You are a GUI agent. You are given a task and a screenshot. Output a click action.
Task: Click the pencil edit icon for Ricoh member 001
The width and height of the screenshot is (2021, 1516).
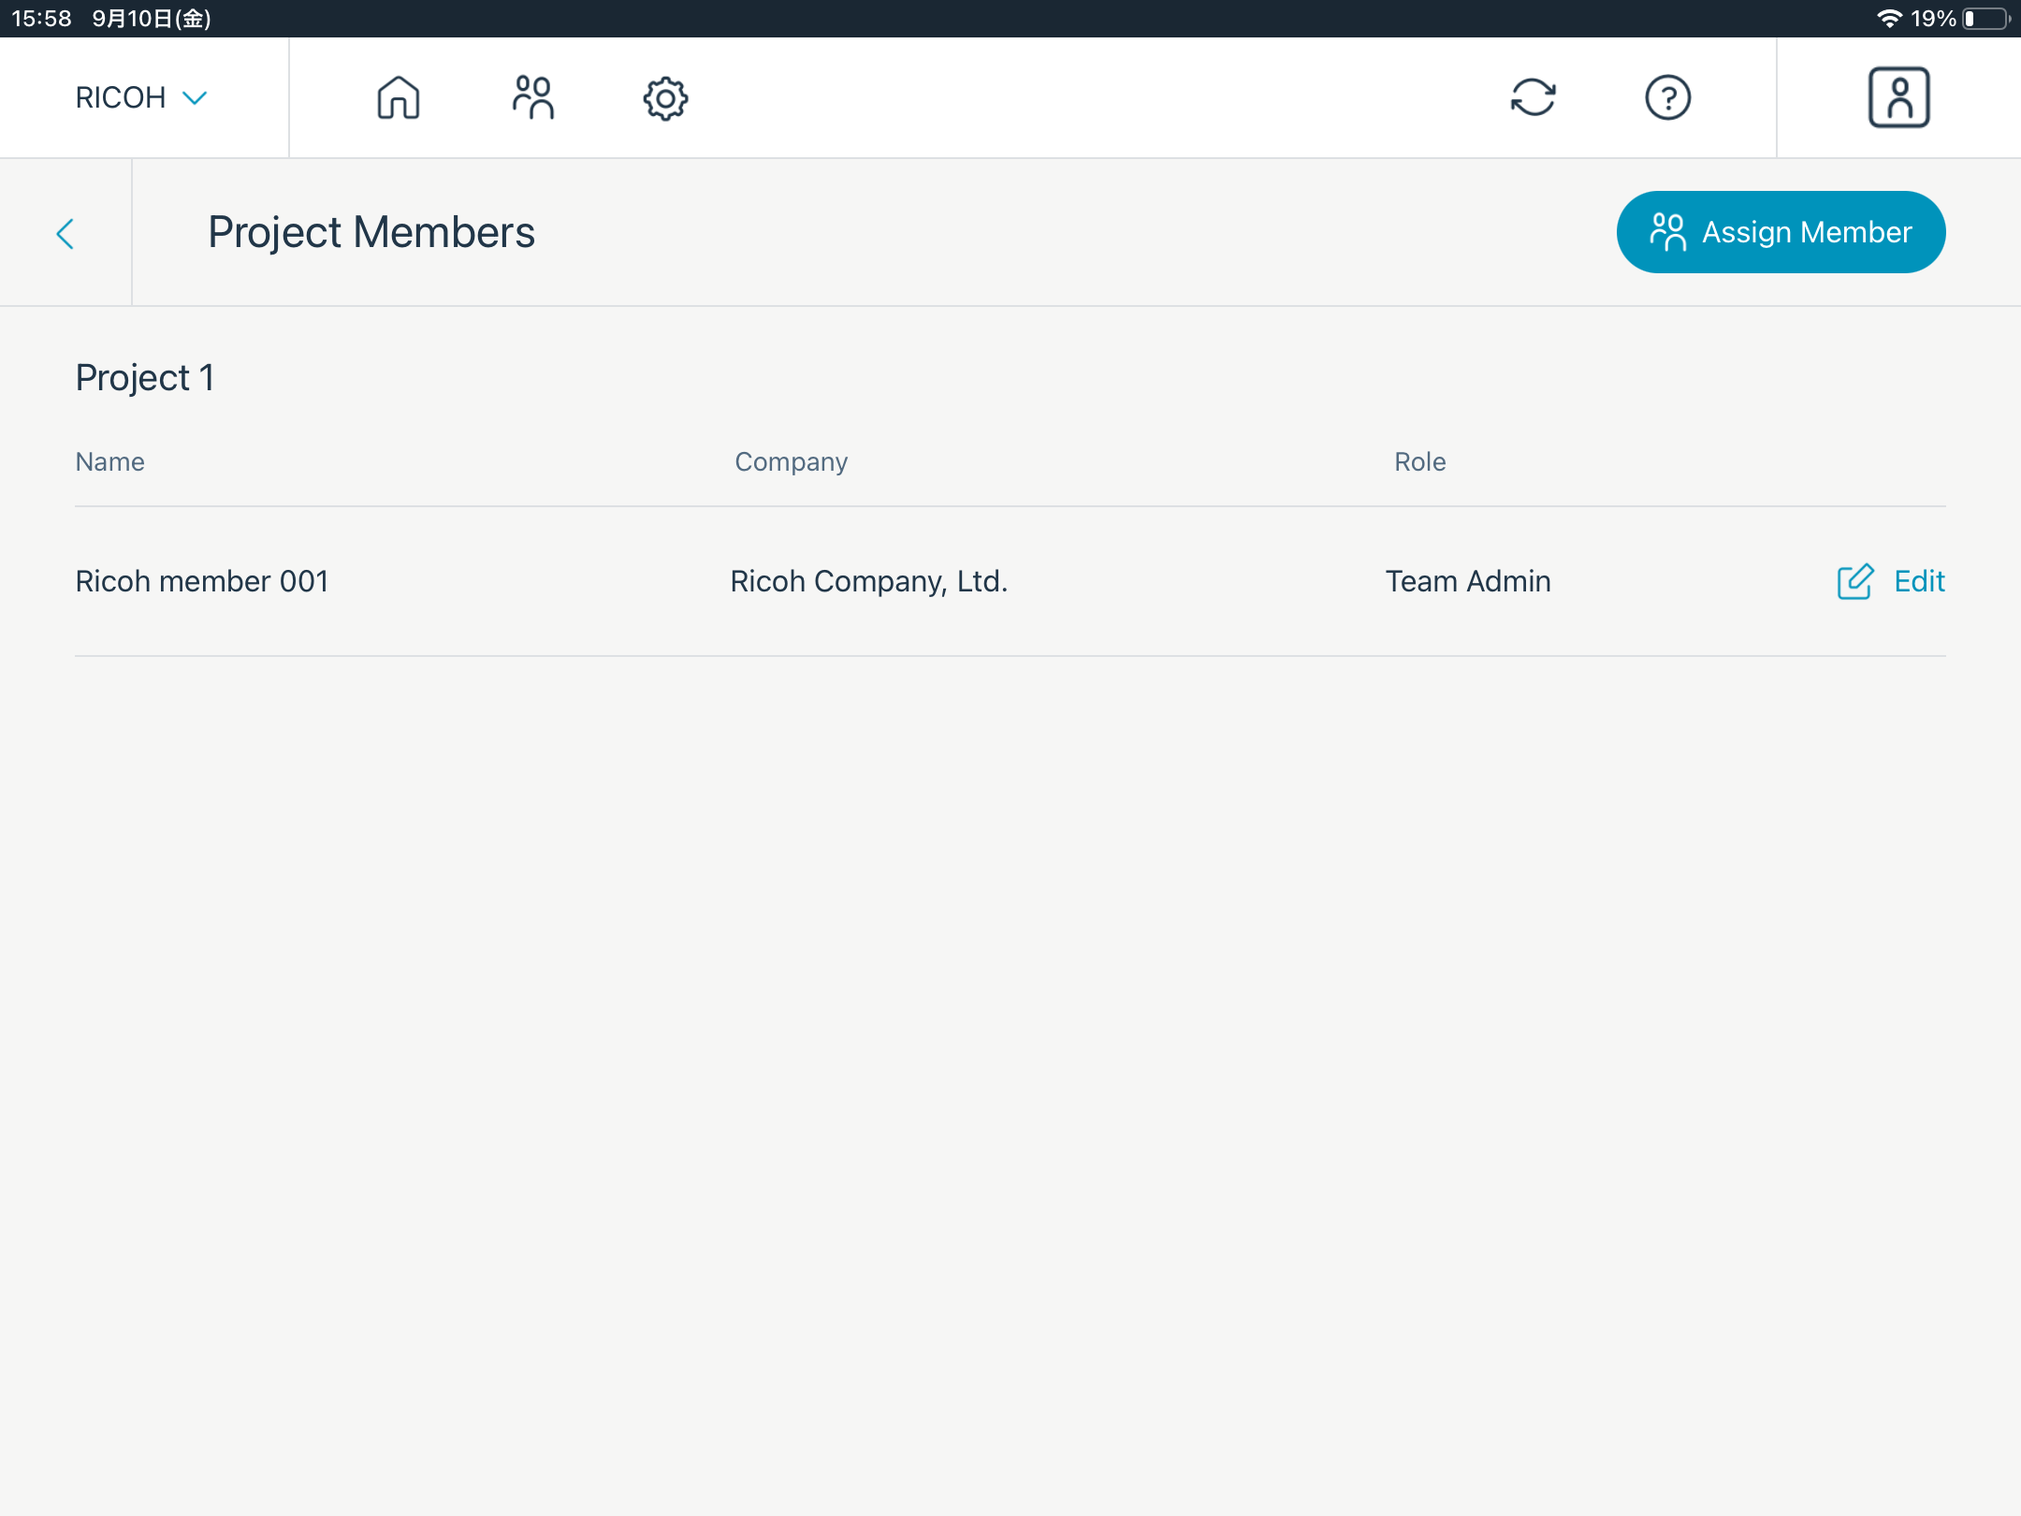(1854, 581)
